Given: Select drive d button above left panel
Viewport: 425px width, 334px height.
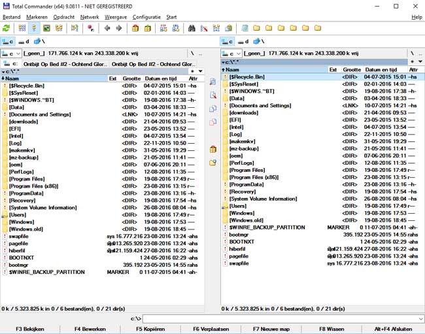Looking at the screenshot, I should coord(24,41).
